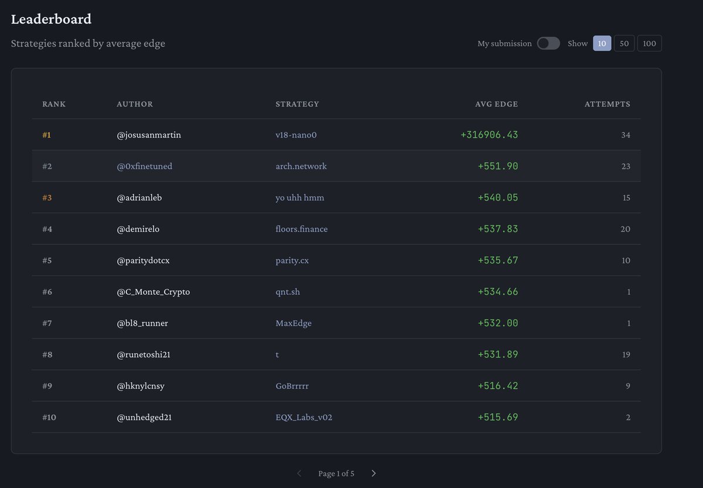
Task: Open author @bl8_runner
Action: (x=142, y=323)
